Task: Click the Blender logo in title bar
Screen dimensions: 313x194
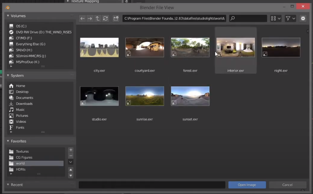Action: 7,7
